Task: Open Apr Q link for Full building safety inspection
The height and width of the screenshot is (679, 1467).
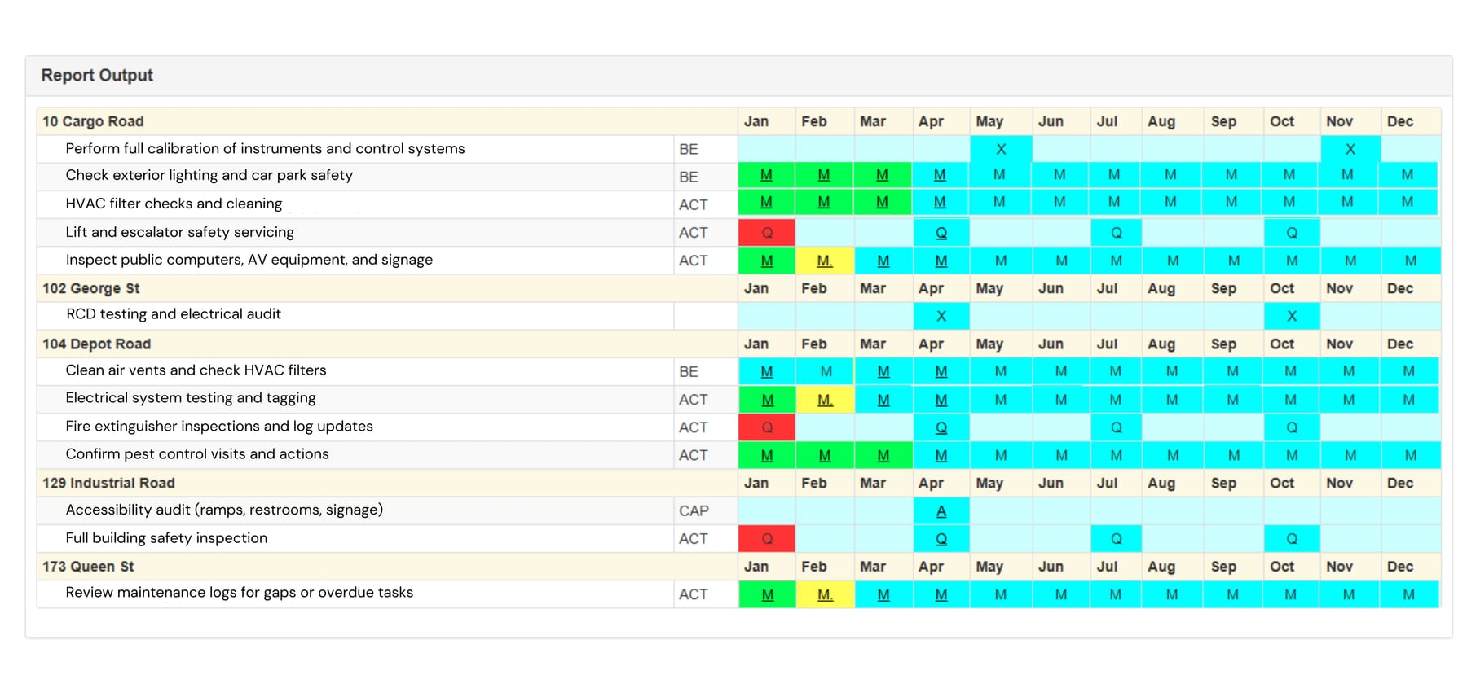Action: [x=941, y=539]
